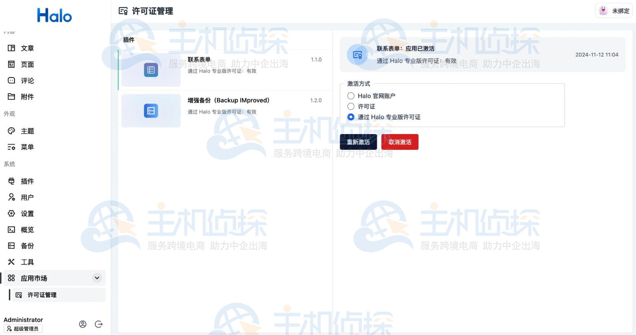
Task: Select 通过 Halo 专业版许可证 option
Action: (350, 117)
